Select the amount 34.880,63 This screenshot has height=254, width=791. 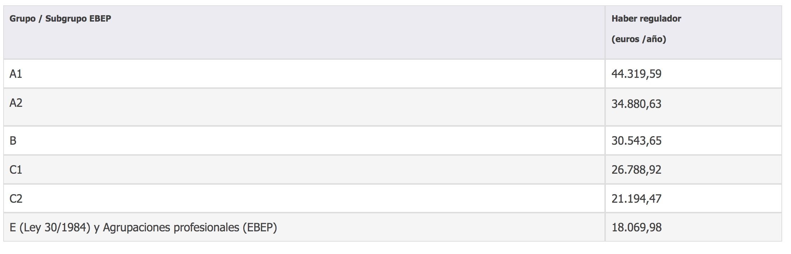[x=636, y=104]
